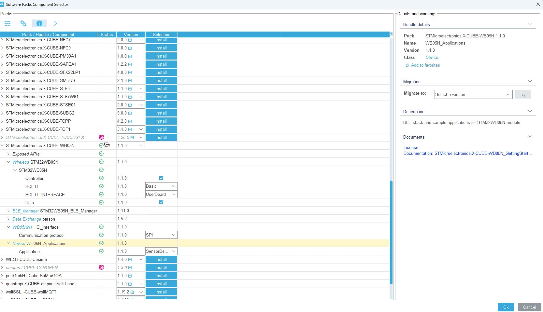
Task: Install the WES I-CUBE-Cesium pack
Action: coord(161,259)
